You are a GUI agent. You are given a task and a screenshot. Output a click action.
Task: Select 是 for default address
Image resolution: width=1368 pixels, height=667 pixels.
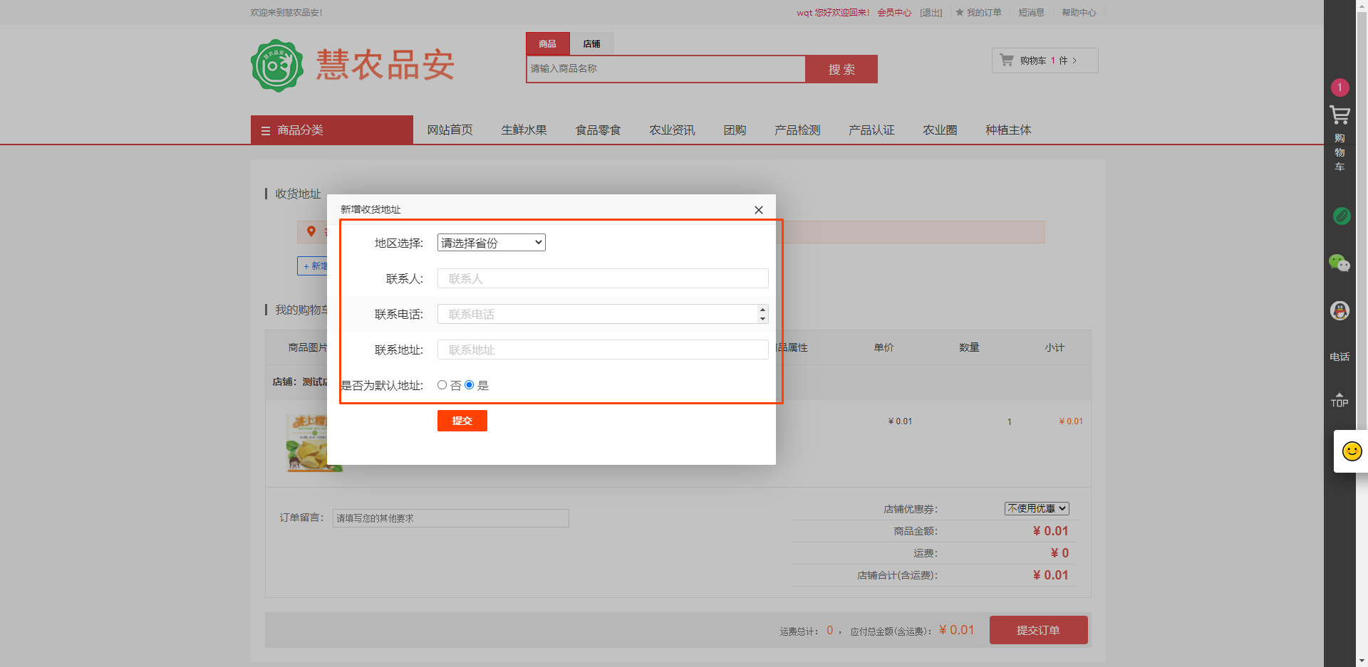pos(470,385)
